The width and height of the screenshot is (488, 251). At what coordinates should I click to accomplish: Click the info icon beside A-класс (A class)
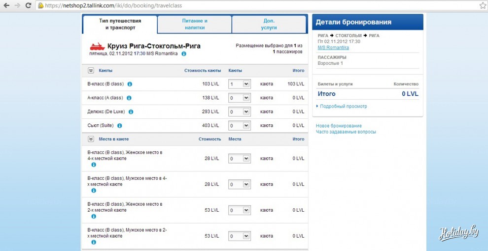(x=130, y=98)
